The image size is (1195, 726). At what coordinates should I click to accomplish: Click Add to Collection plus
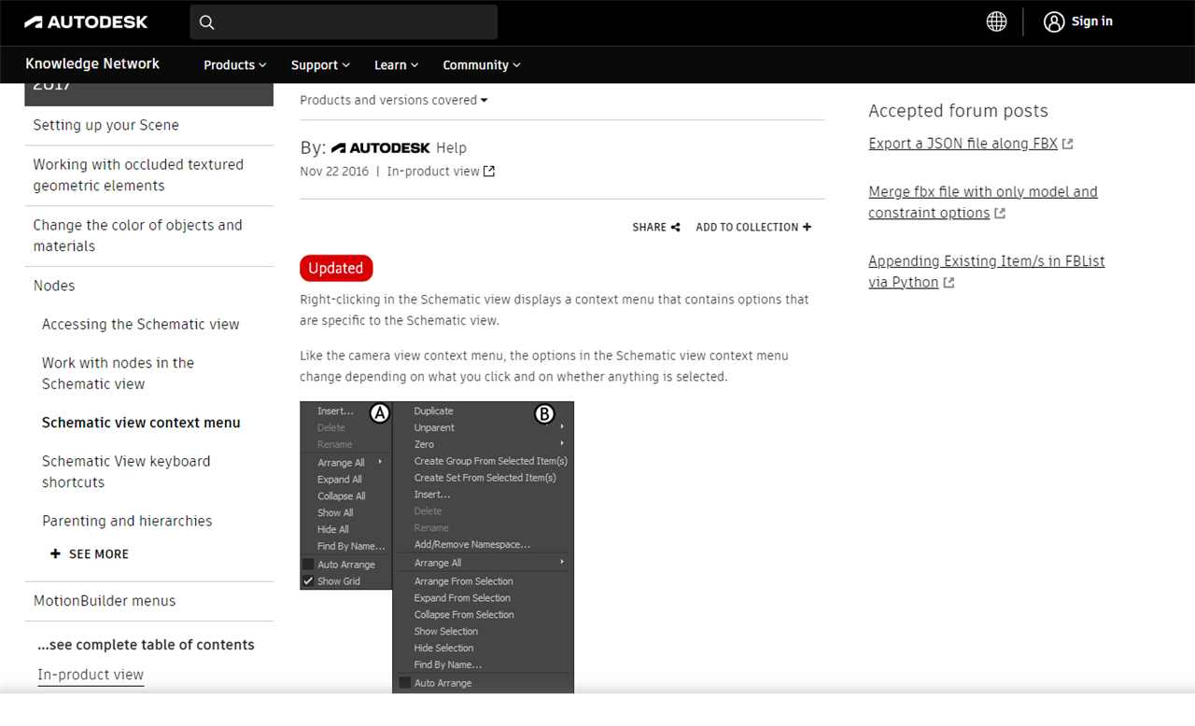(x=807, y=227)
